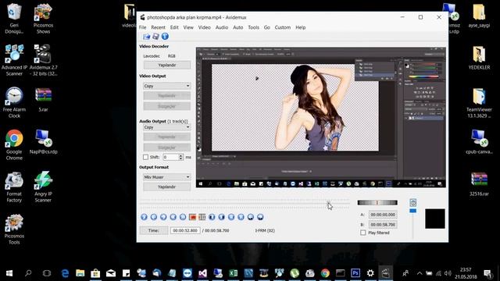Click the backward one minute button
Screen dimensions: 500x281
click(x=251, y=217)
